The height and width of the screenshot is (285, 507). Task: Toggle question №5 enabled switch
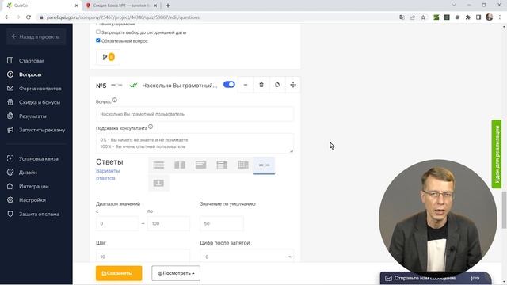pyautogui.click(x=229, y=85)
